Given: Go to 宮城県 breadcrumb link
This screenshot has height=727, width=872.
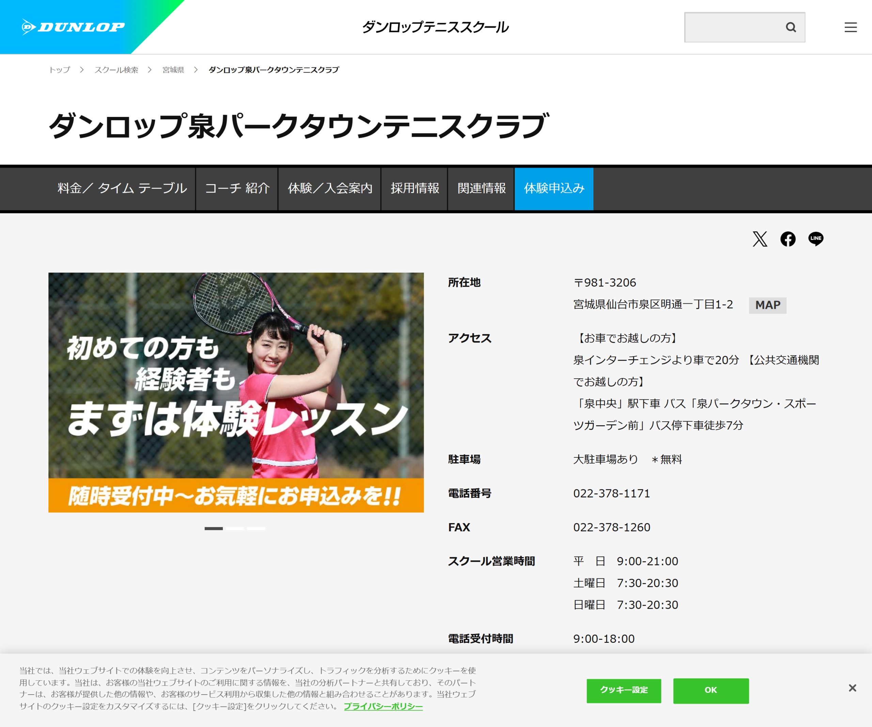Looking at the screenshot, I should (x=173, y=70).
